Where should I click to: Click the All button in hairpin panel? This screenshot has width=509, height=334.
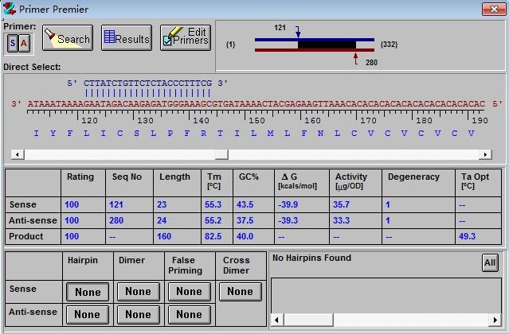[x=490, y=262]
